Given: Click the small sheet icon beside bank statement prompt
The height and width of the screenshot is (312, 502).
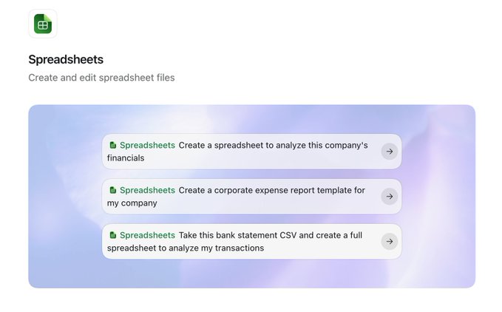Looking at the screenshot, I should click(112, 235).
